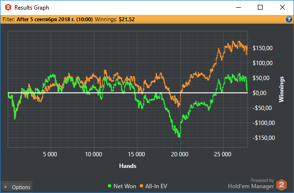Click the Powered by Hold'em Manager text

(x=251, y=184)
